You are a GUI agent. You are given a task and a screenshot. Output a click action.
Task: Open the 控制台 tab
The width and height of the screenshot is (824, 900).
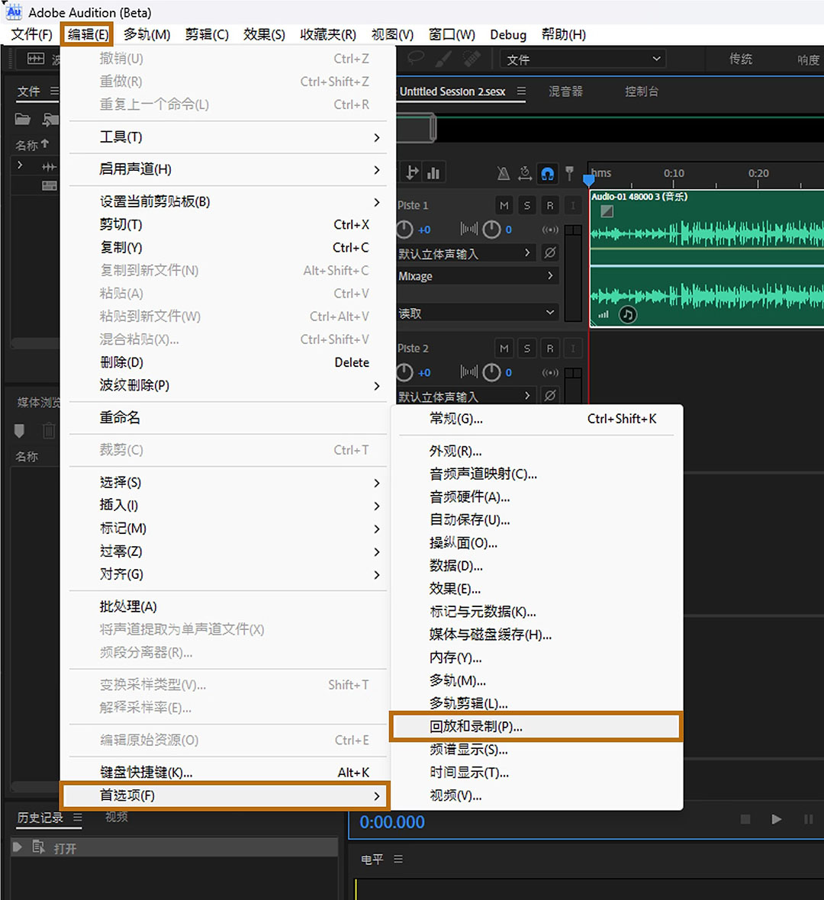[x=642, y=92]
